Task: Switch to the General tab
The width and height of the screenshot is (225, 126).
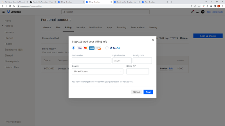Action: point(47,27)
